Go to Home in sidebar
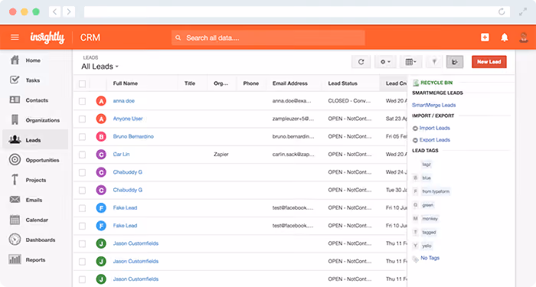Image resolution: width=536 pixels, height=287 pixels. click(33, 60)
